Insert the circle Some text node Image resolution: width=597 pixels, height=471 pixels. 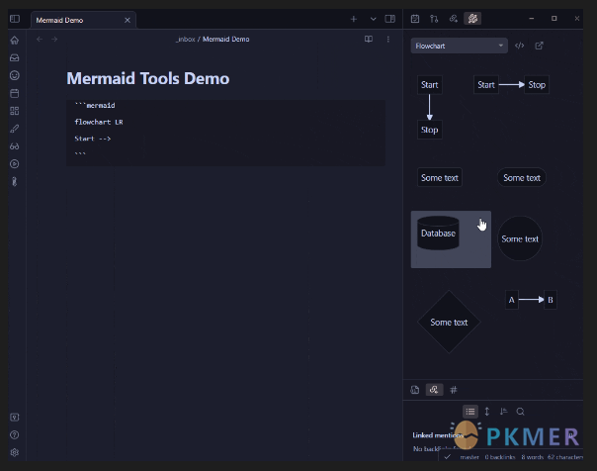520,238
